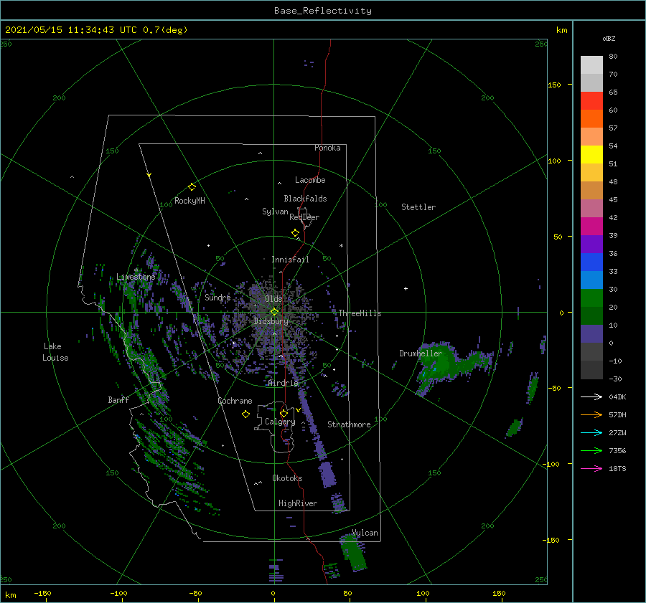Click the white plus marker east of ThreeHills

coord(406,288)
